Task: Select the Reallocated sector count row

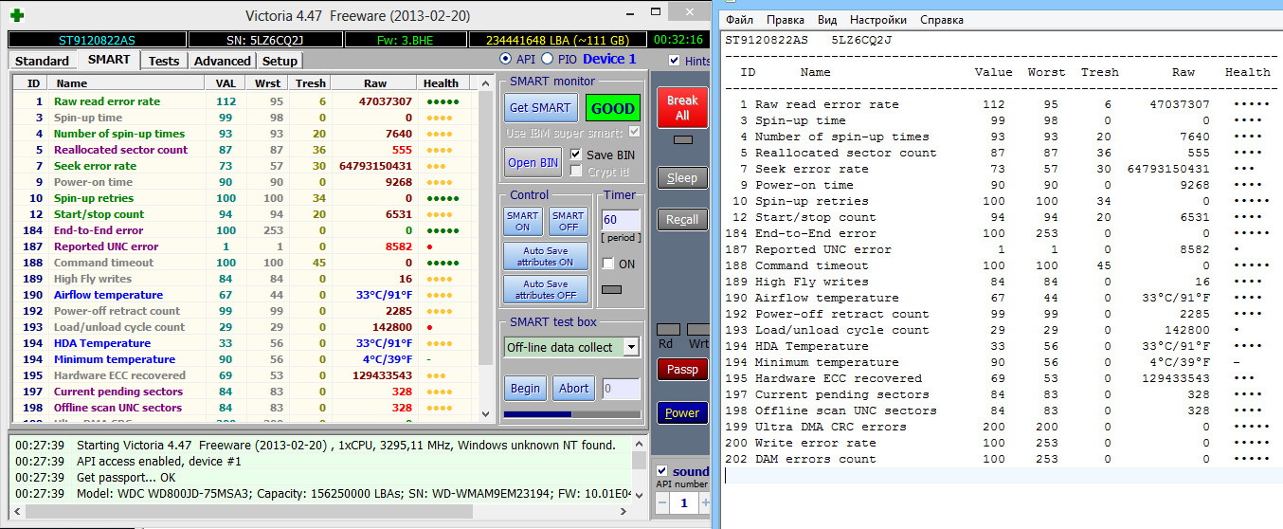Action: point(244,150)
